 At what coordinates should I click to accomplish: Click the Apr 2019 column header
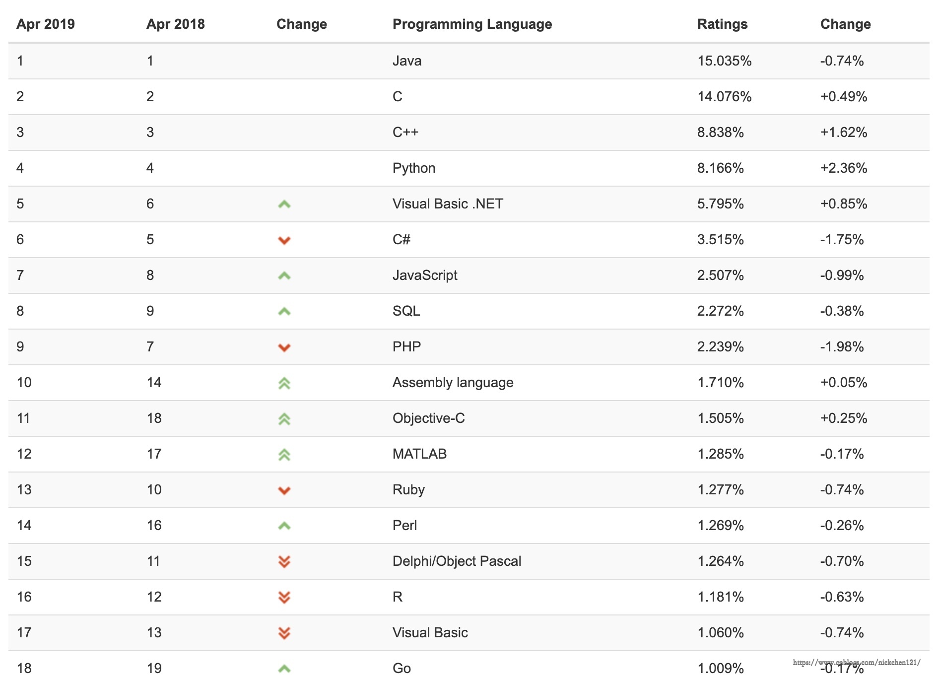coord(46,24)
